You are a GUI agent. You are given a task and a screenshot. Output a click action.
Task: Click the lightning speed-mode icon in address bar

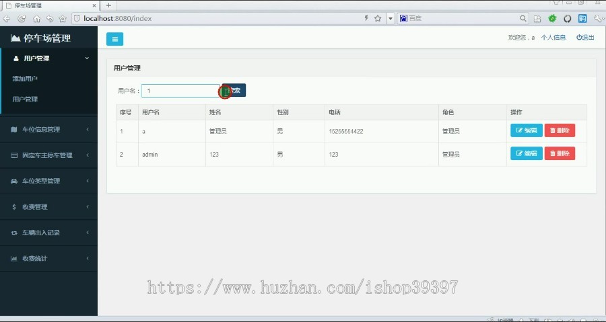pos(366,18)
